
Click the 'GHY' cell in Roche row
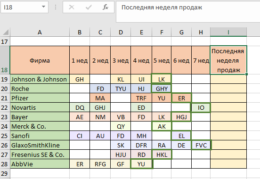(x=162, y=89)
